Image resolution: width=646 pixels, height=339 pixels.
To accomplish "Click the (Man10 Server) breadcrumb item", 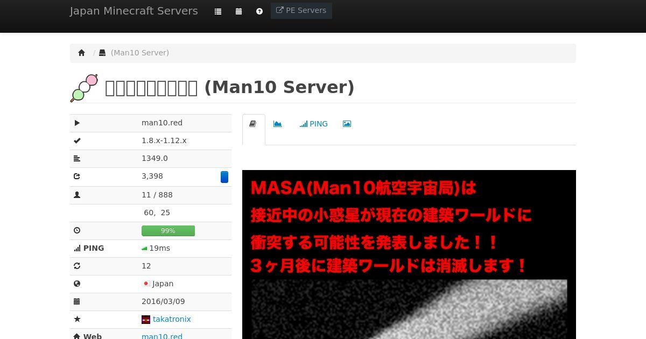I will 140,53.
